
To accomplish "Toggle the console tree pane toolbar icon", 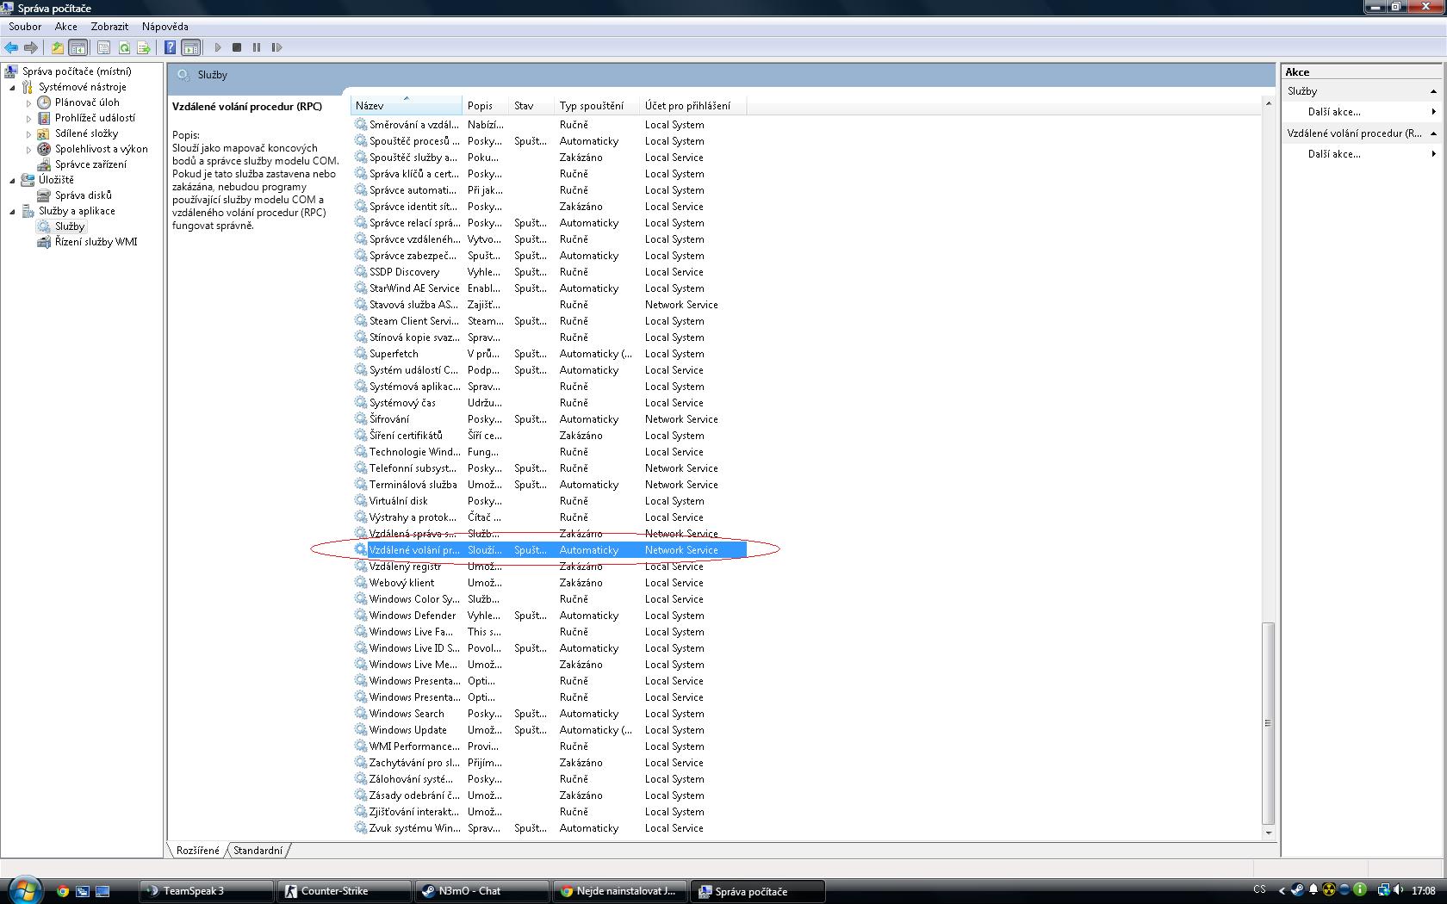I will pyautogui.click(x=78, y=47).
